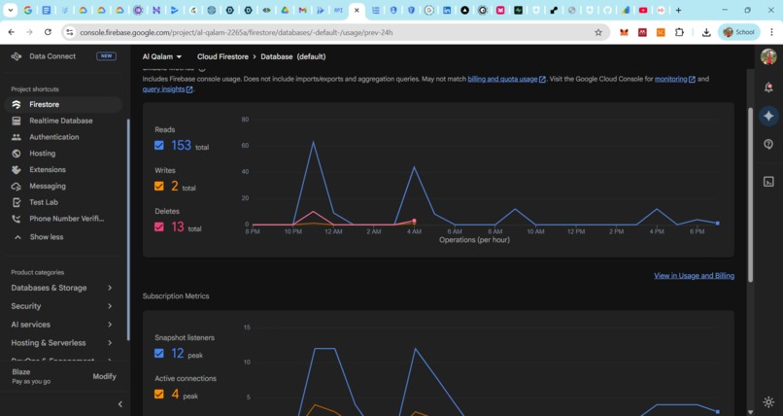Image resolution: width=783 pixels, height=416 pixels.
Task: Expand Databases & Storage category
Action: 62,288
